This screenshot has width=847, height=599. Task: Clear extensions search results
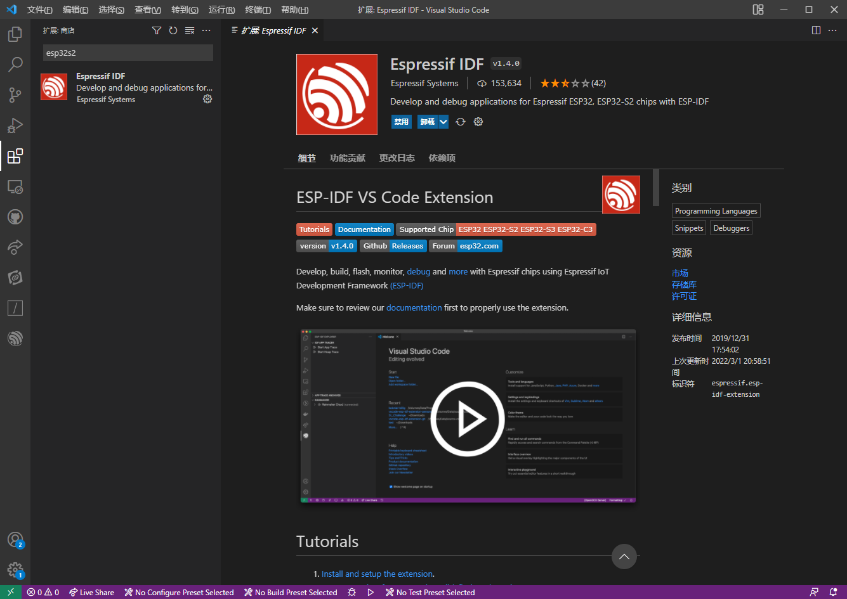tap(190, 30)
